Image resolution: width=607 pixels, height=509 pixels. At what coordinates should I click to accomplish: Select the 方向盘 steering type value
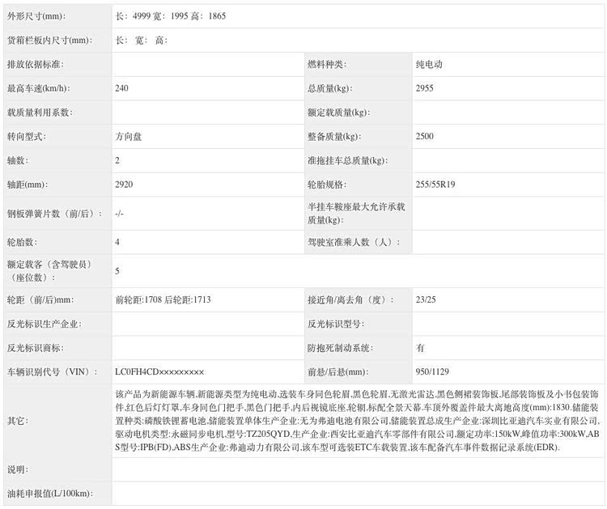point(129,137)
